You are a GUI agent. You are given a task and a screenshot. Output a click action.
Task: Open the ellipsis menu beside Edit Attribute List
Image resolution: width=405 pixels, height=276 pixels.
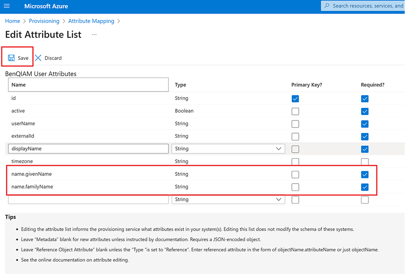point(94,35)
